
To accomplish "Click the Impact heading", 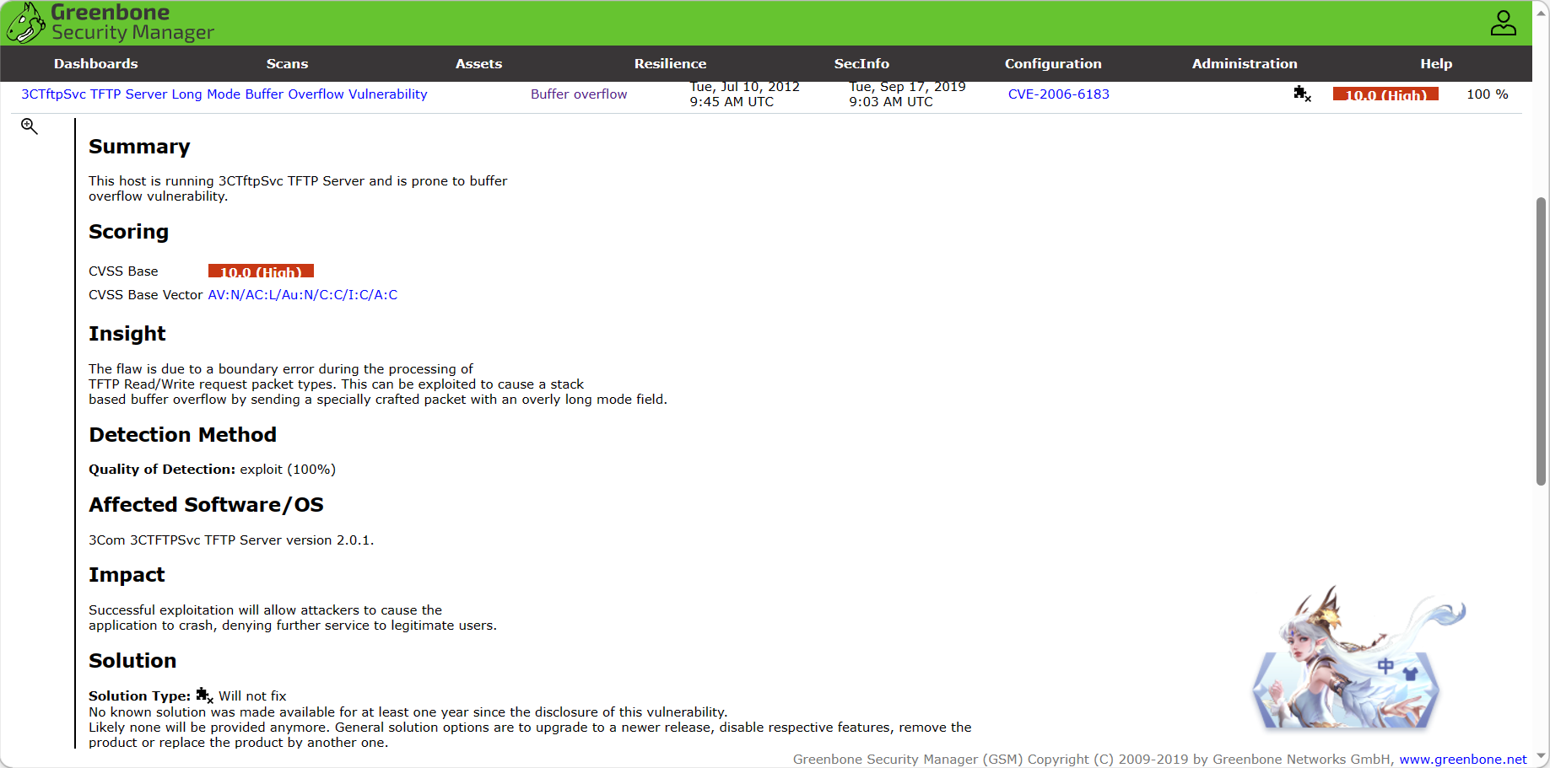I will click(127, 575).
